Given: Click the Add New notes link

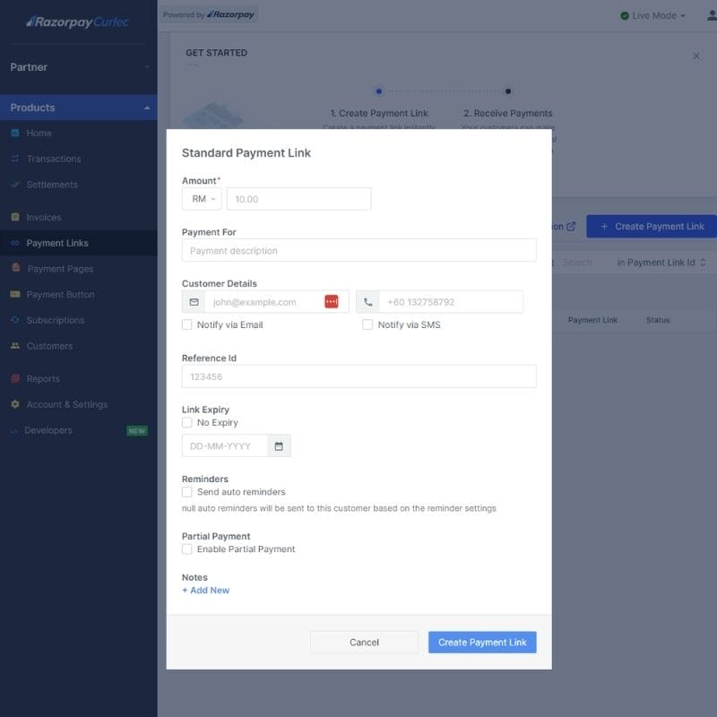Looking at the screenshot, I should 206,591.
